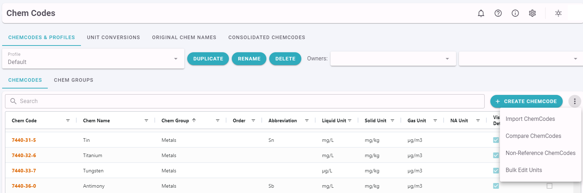Click the three-dot more options icon
The height and width of the screenshot is (193, 583).
[575, 101]
